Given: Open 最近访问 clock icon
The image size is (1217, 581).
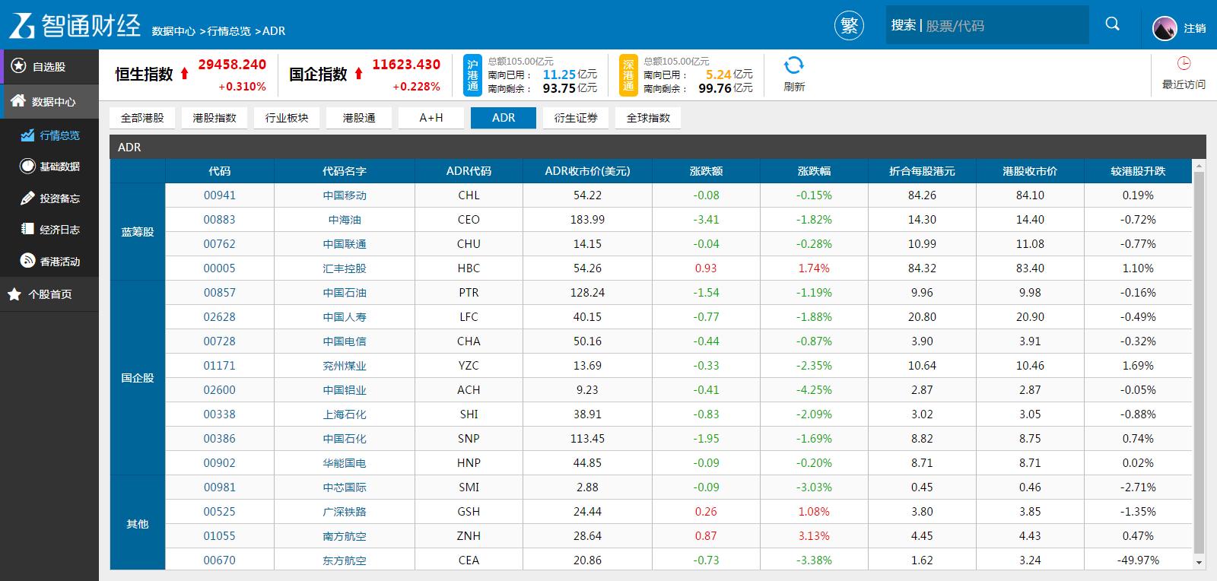Looking at the screenshot, I should tap(1184, 63).
